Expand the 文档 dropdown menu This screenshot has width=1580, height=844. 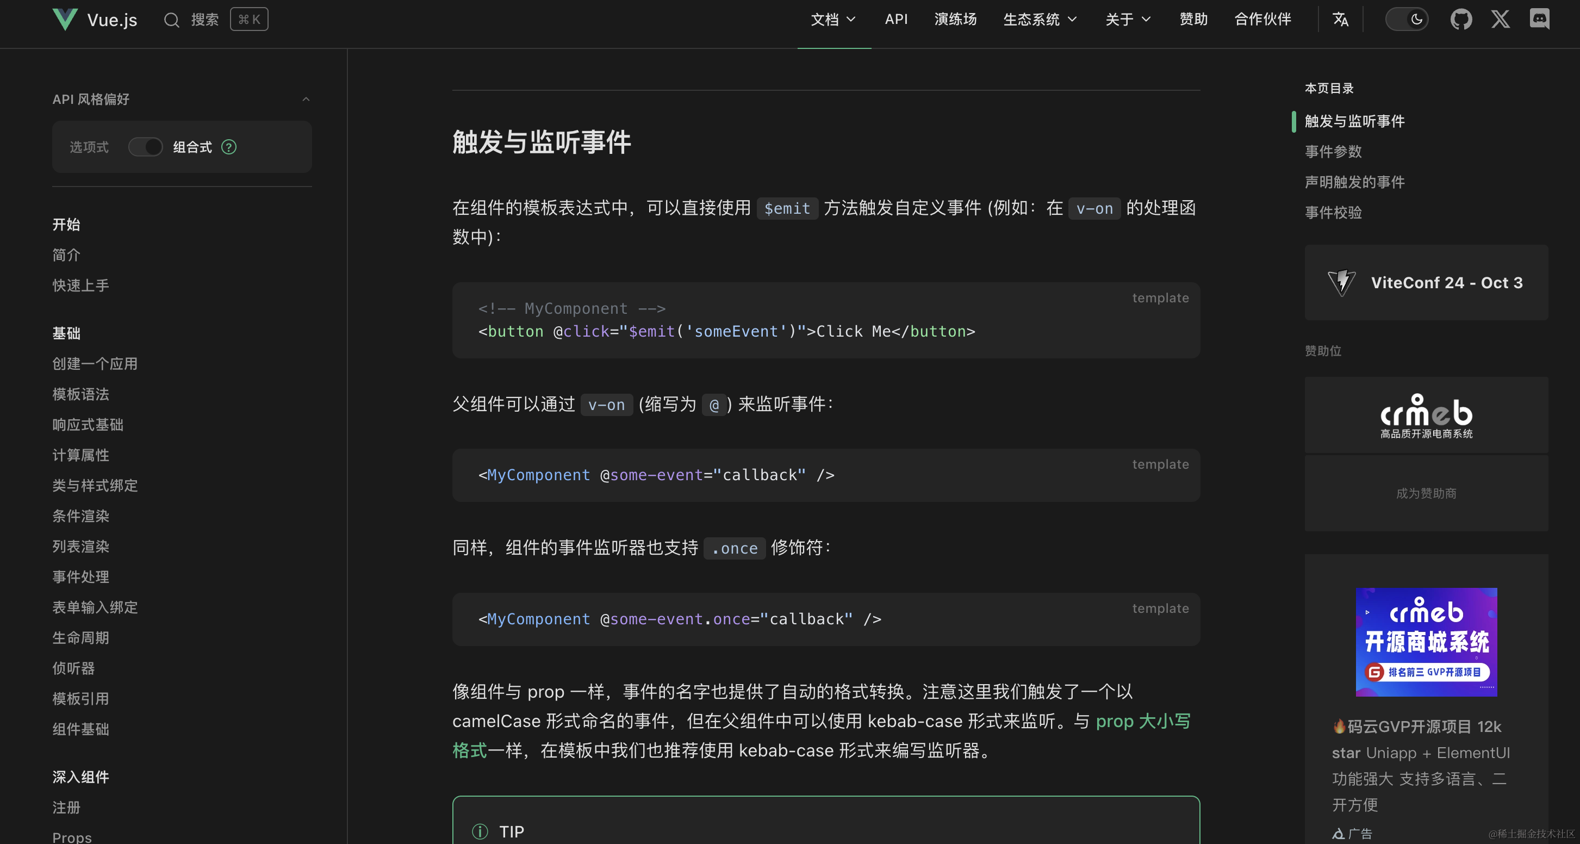coord(833,20)
